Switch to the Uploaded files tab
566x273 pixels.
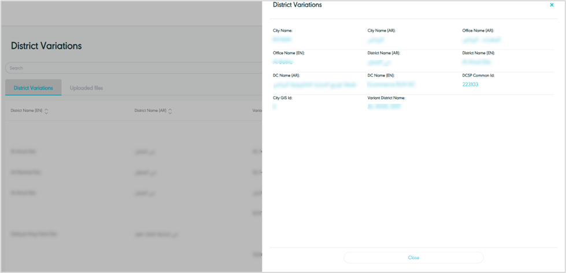click(86, 88)
